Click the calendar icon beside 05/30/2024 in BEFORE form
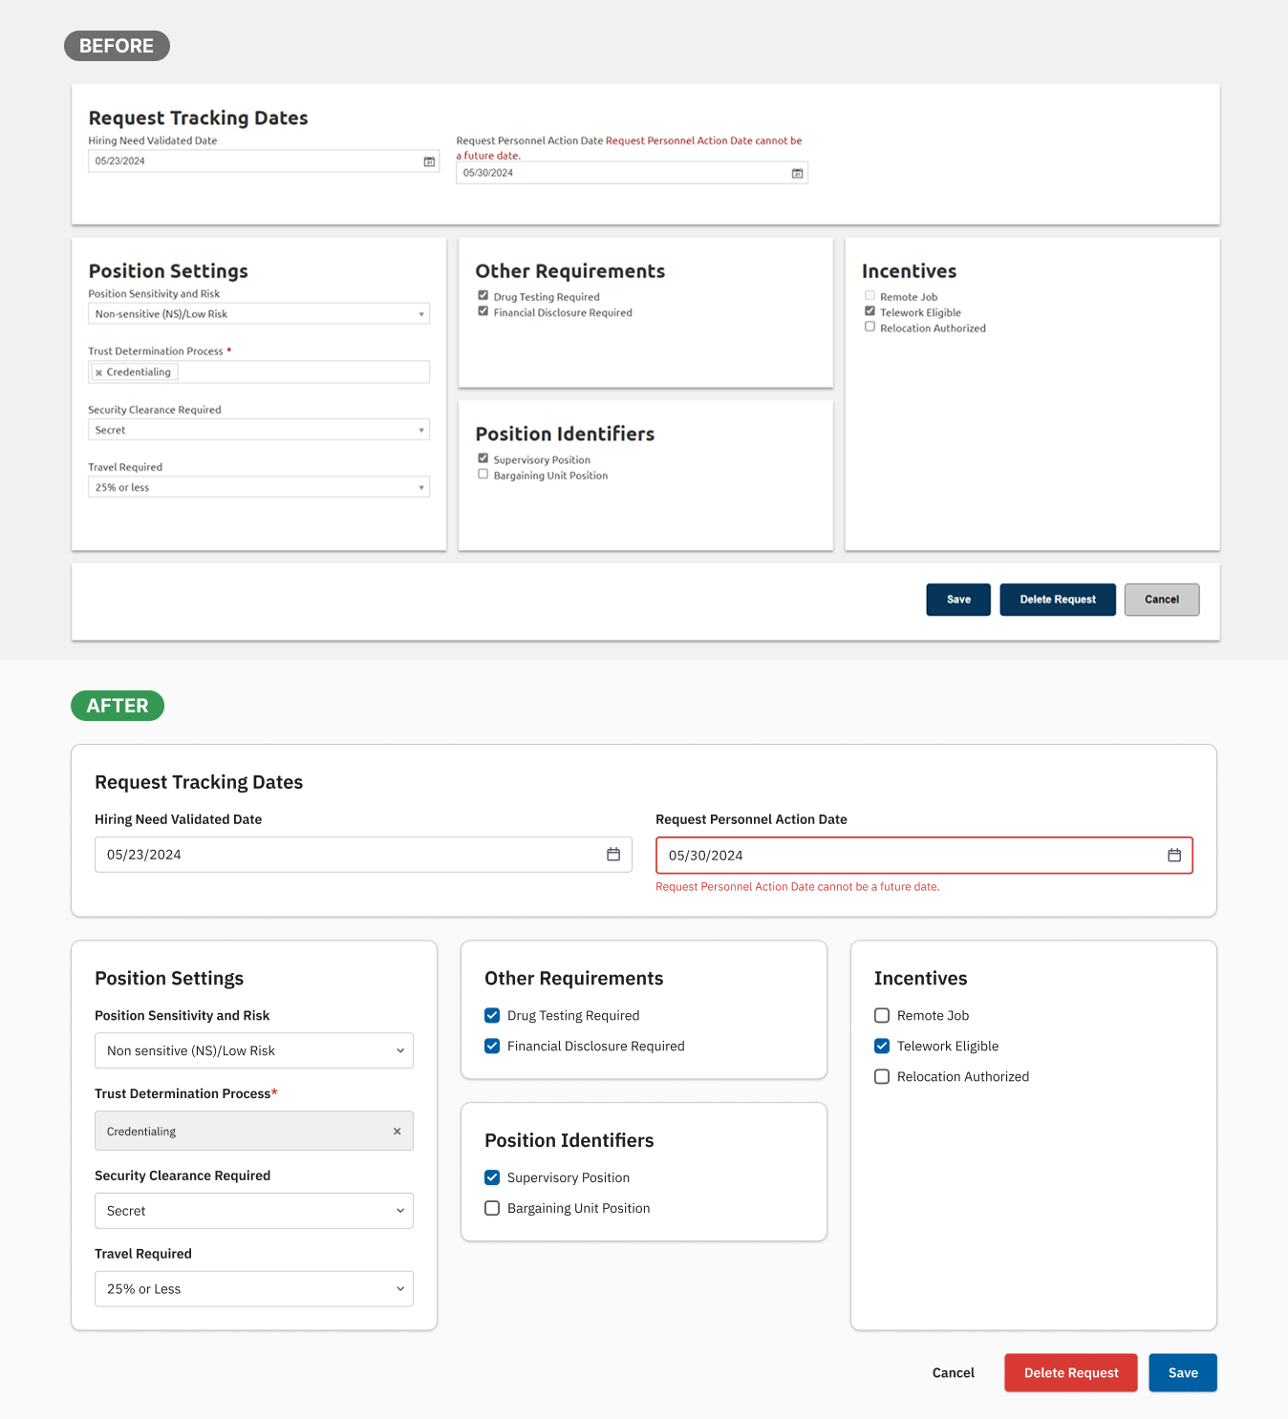 point(797,172)
